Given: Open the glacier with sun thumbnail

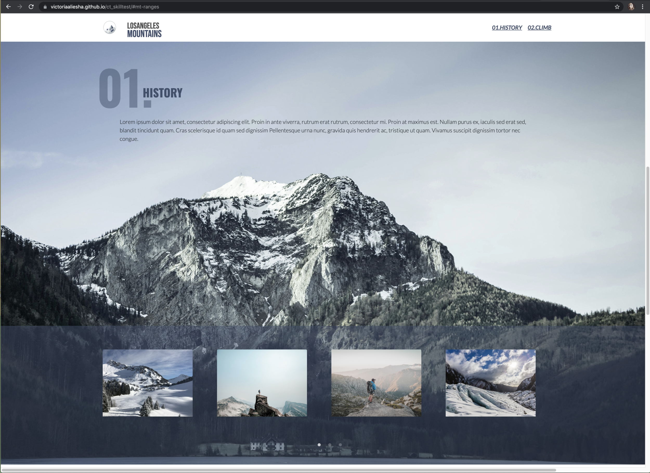Looking at the screenshot, I should [x=490, y=383].
